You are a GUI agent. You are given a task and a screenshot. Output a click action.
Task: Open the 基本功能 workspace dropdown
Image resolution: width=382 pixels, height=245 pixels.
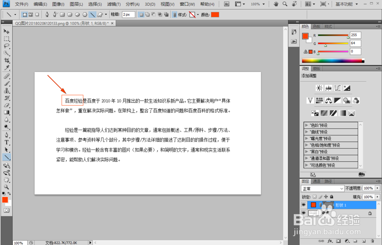(346, 4)
